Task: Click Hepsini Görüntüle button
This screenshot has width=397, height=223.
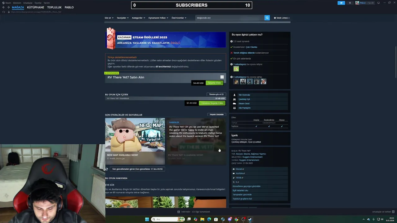Action: pos(216,115)
